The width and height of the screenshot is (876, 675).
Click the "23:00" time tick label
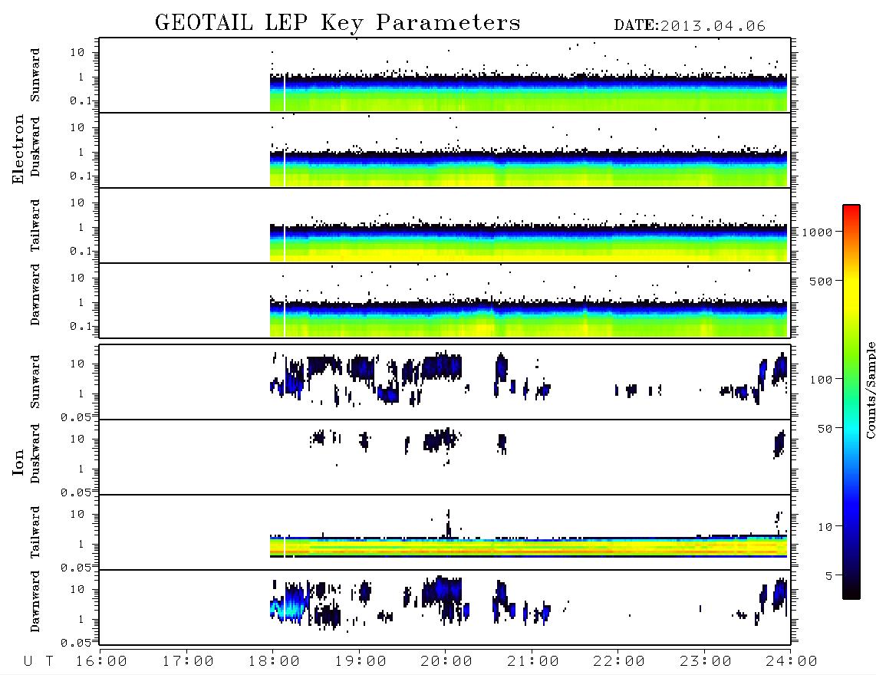[x=706, y=662]
